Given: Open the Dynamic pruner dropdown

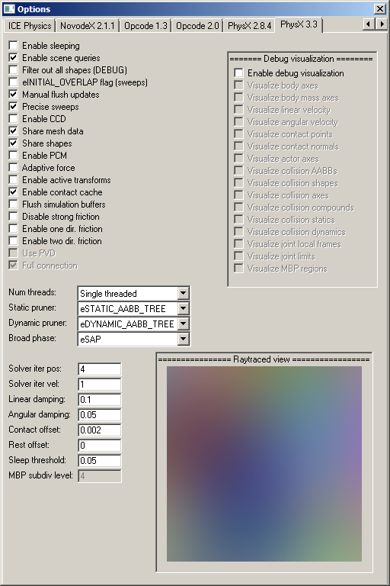Looking at the screenshot, I should pos(183,324).
